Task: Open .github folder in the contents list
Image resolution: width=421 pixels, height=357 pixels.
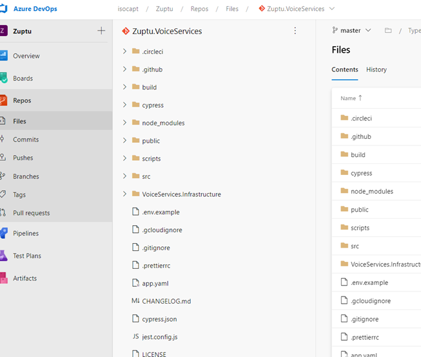Action: pyautogui.click(x=361, y=136)
